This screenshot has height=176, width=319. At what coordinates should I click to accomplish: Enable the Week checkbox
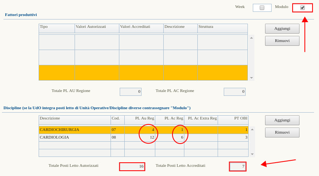[x=262, y=8]
